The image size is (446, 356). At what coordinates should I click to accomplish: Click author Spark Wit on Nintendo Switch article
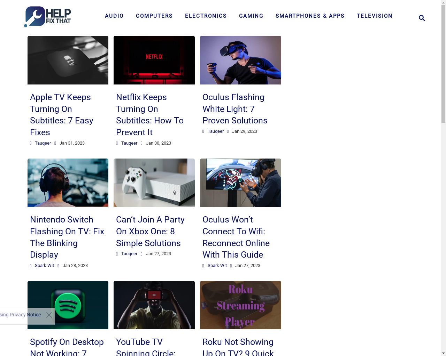[45, 266]
